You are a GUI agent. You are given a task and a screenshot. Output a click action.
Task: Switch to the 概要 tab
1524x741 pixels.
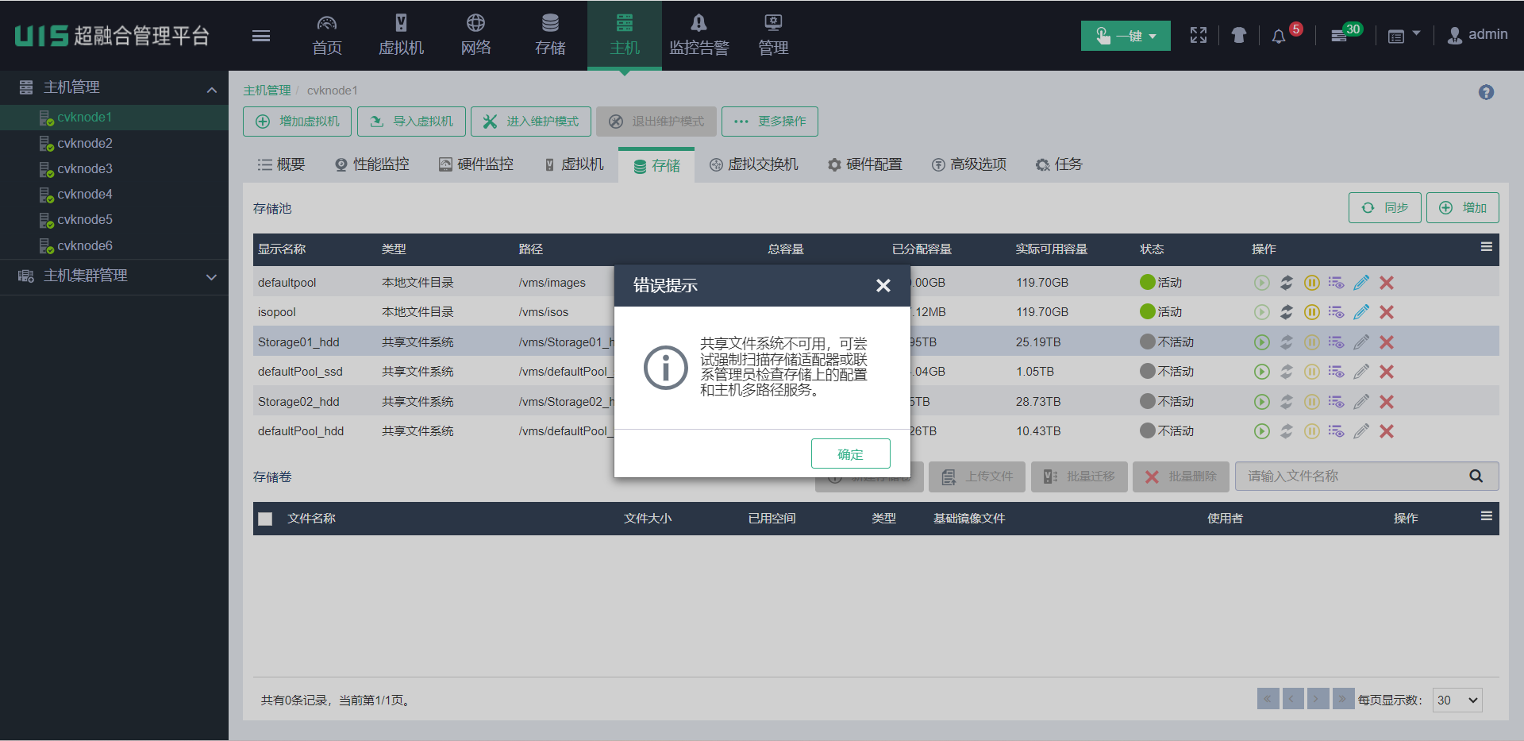[x=281, y=164]
